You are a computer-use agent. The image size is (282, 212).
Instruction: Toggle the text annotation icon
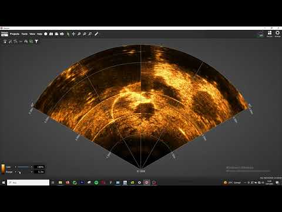[x=26, y=41]
